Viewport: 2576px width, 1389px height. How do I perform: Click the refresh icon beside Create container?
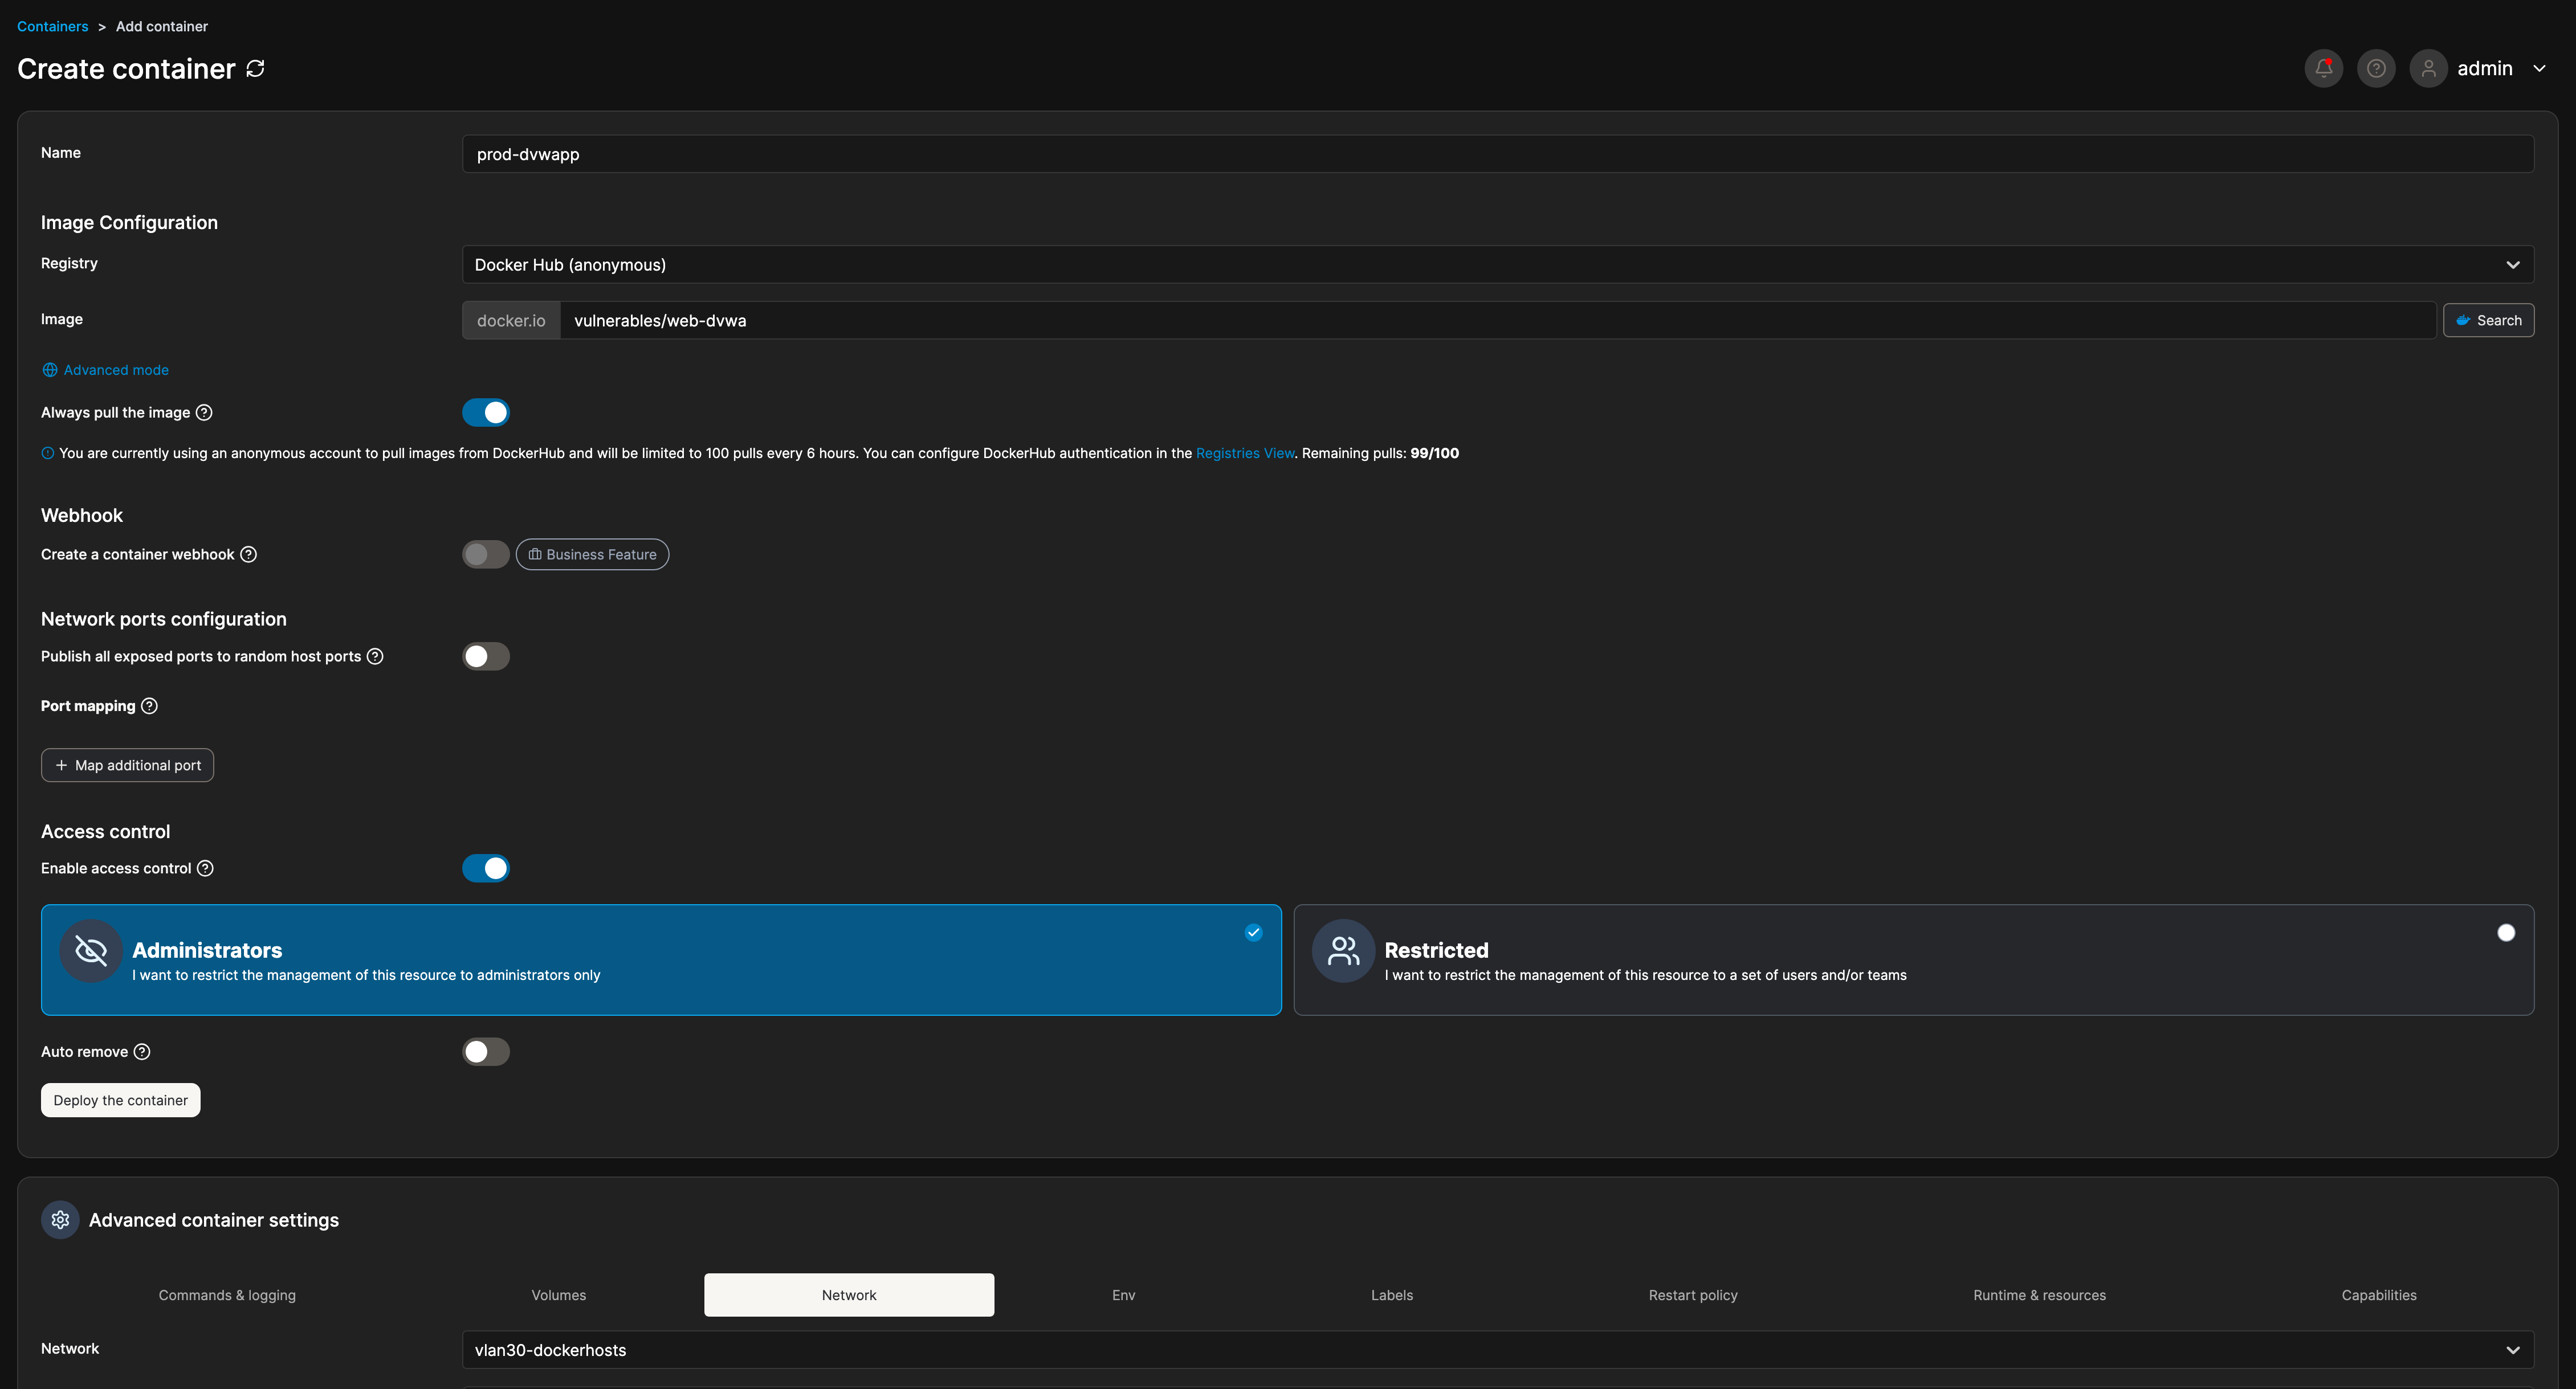click(256, 69)
